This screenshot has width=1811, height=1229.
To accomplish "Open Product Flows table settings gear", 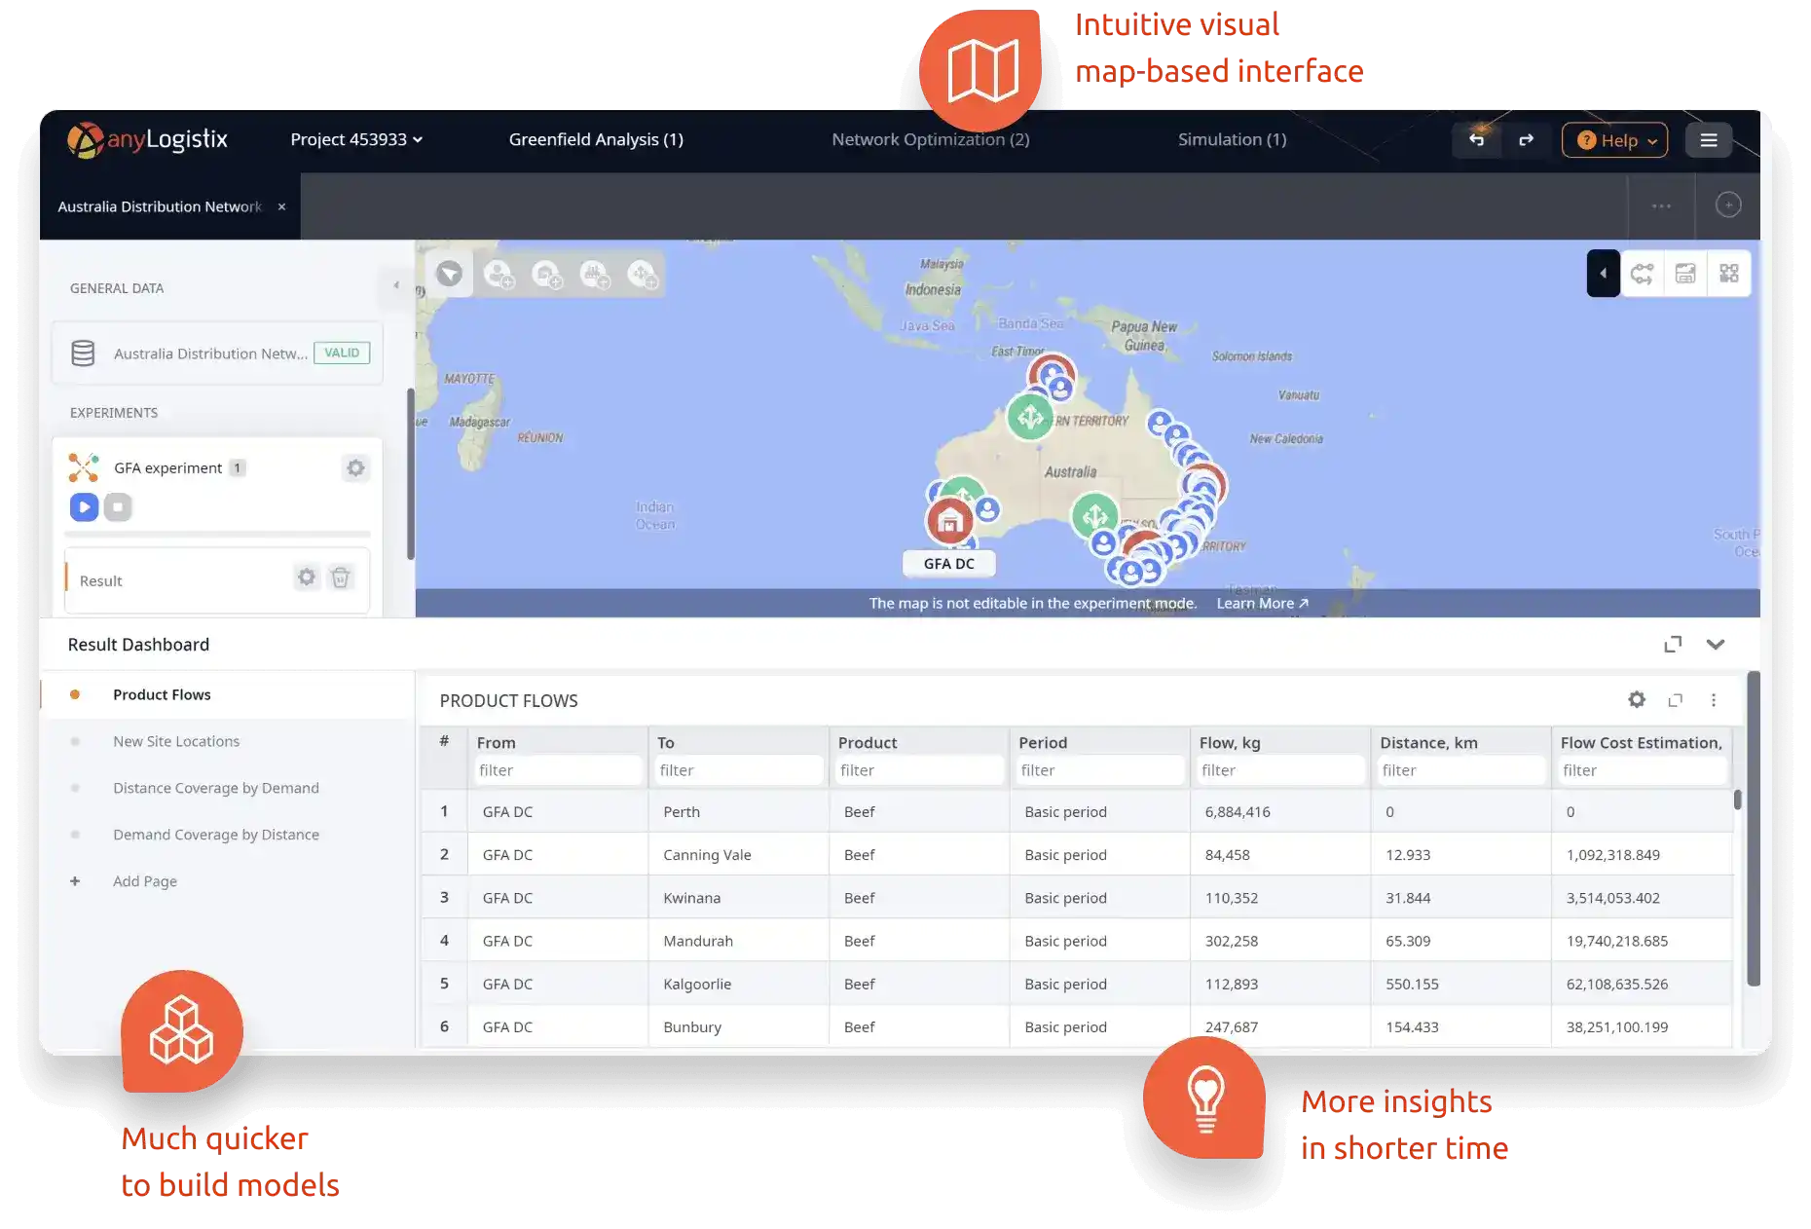I will coord(1636,699).
